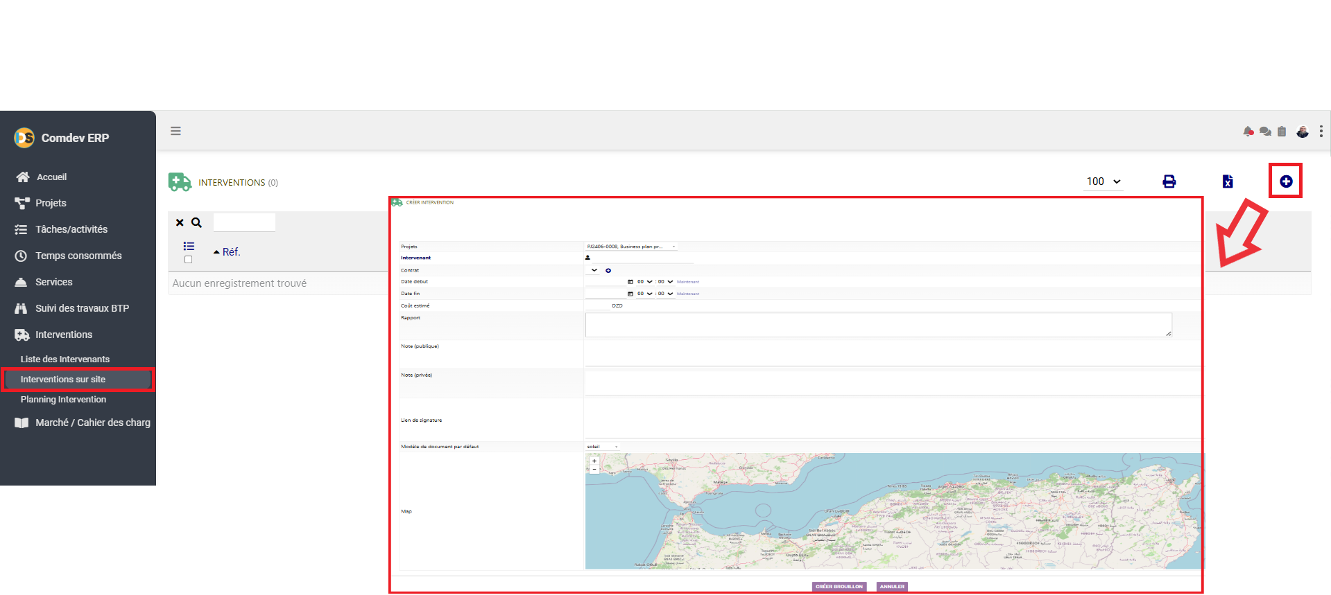Click the Intervenant input field
Viewport: 1331px width, 595px height.
click(643, 258)
